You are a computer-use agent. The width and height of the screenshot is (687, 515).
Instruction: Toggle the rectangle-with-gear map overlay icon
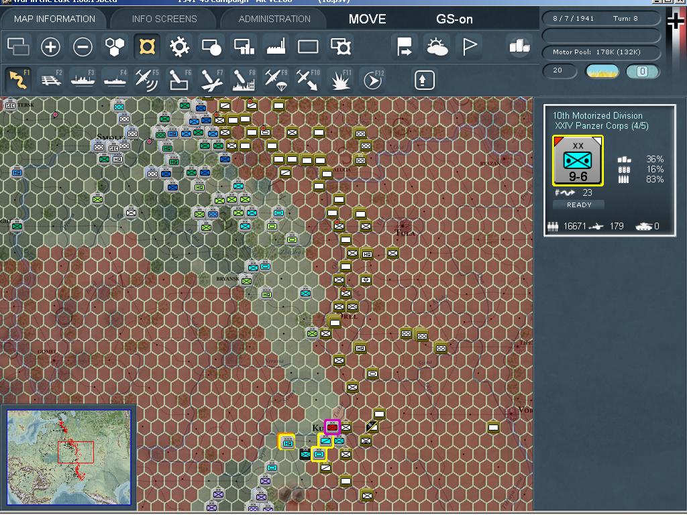tap(341, 46)
